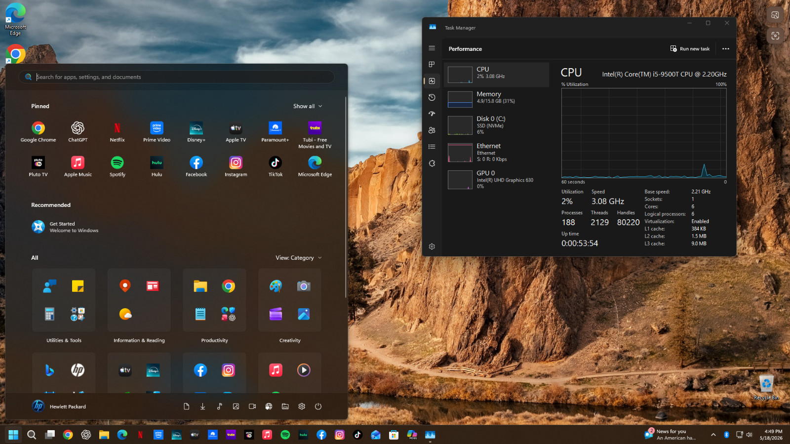Click Run new task button
The width and height of the screenshot is (790, 444).
tap(690, 49)
